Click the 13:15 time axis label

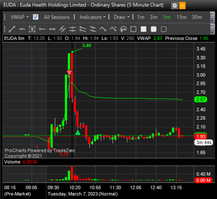tap(176, 188)
